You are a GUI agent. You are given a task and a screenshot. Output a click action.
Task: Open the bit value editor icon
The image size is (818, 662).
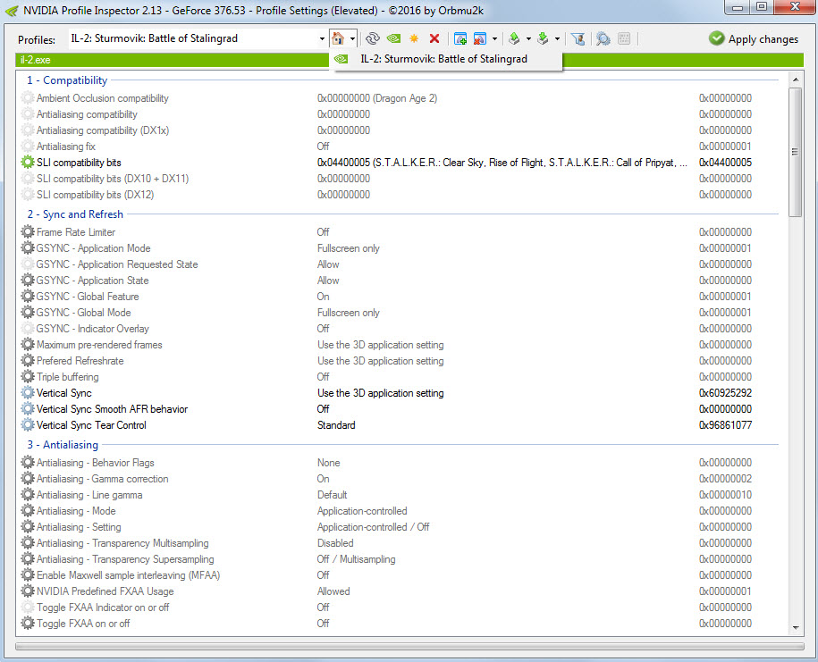click(x=624, y=38)
